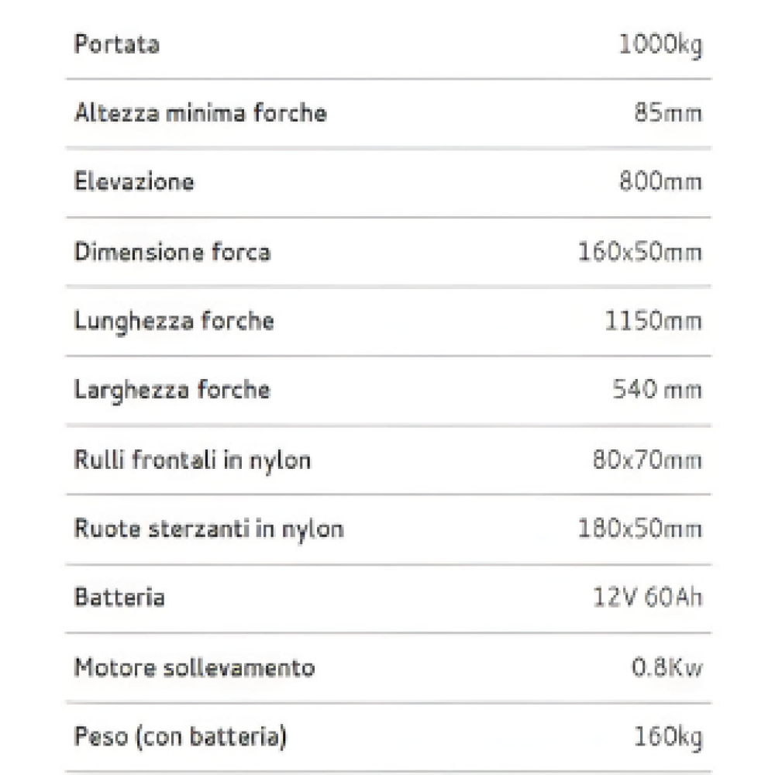Click the Larghezza forche label

pyautogui.click(x=172, y=391)
